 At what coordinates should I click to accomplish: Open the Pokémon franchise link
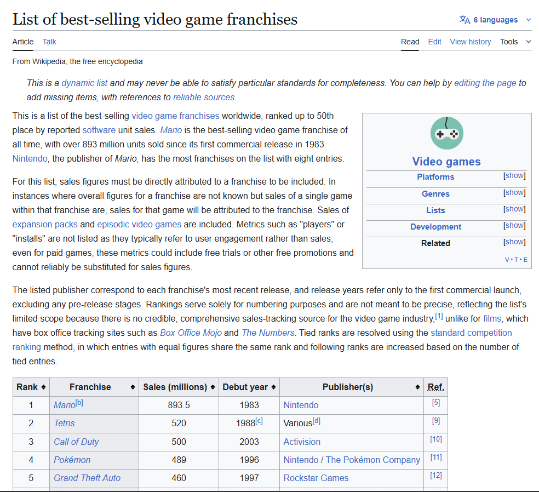[x=72, y=460]
